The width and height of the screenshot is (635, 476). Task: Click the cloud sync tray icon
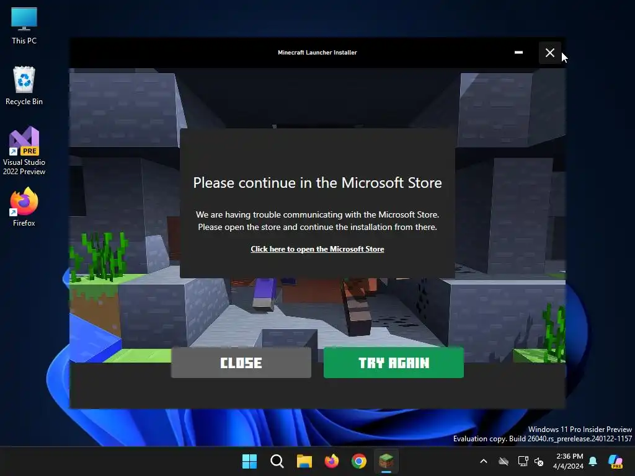click(x=504, y=461)
